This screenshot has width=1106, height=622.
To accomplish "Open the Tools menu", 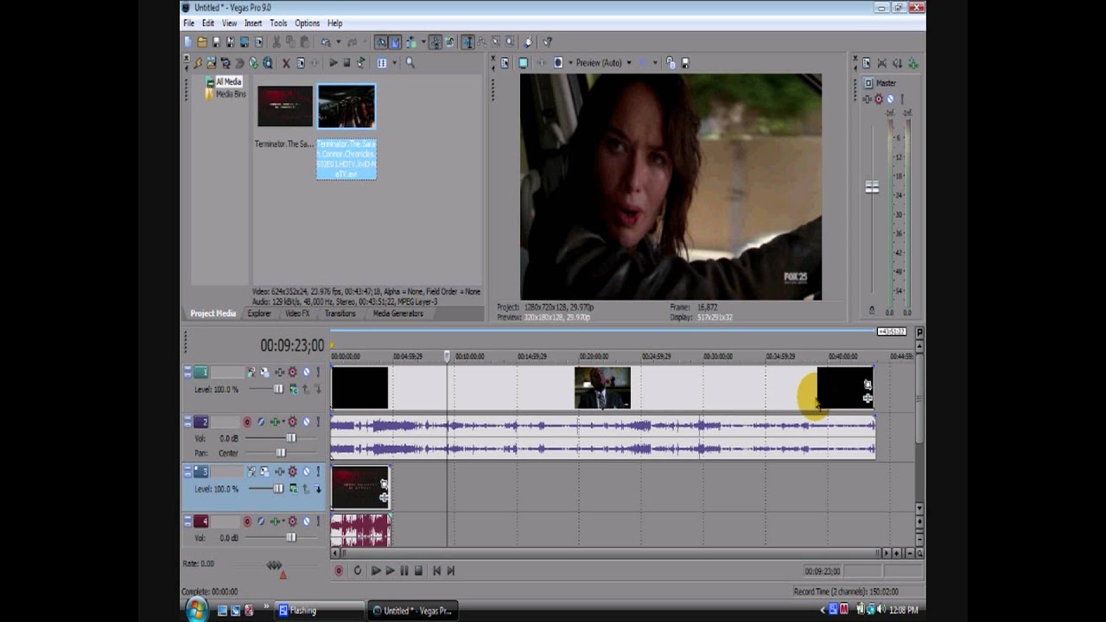I will (x=278, y=23).
